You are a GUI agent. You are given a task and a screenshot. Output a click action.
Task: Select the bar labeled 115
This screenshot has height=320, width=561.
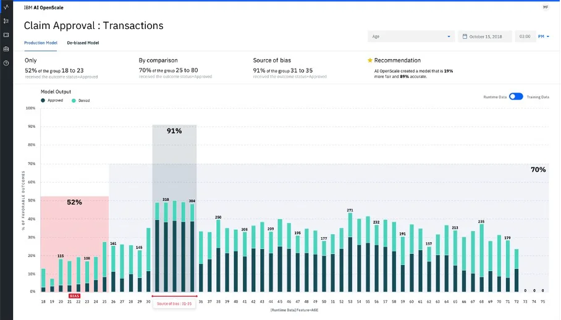point(61,276)
